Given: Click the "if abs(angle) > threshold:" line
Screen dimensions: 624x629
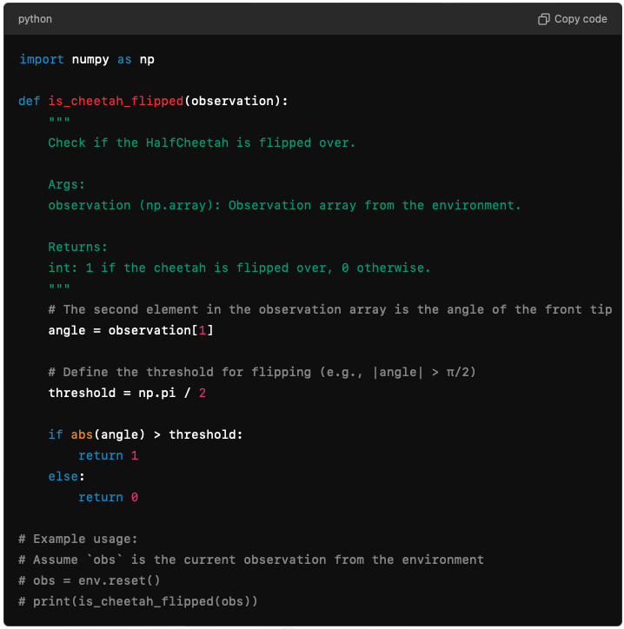Looking at the screenshot, I should tap(145, 434).
